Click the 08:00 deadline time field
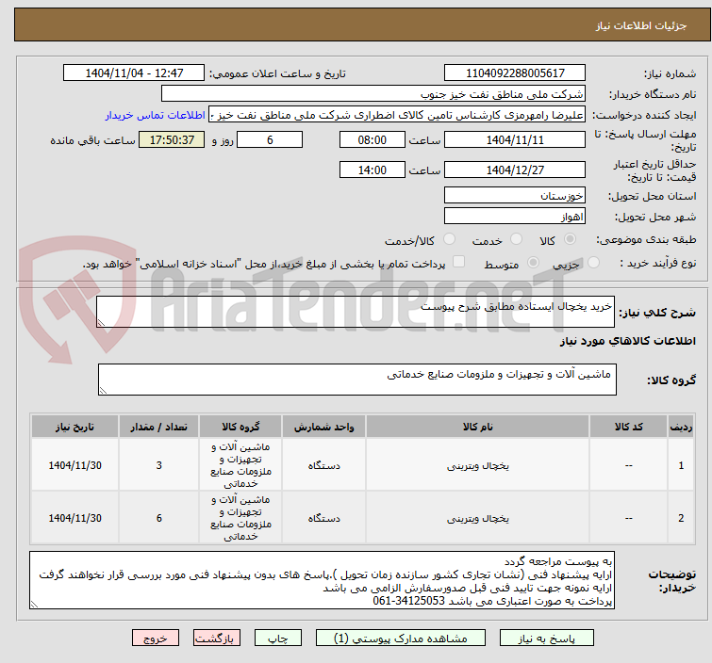The image size is (712, 663). point(372,139)
